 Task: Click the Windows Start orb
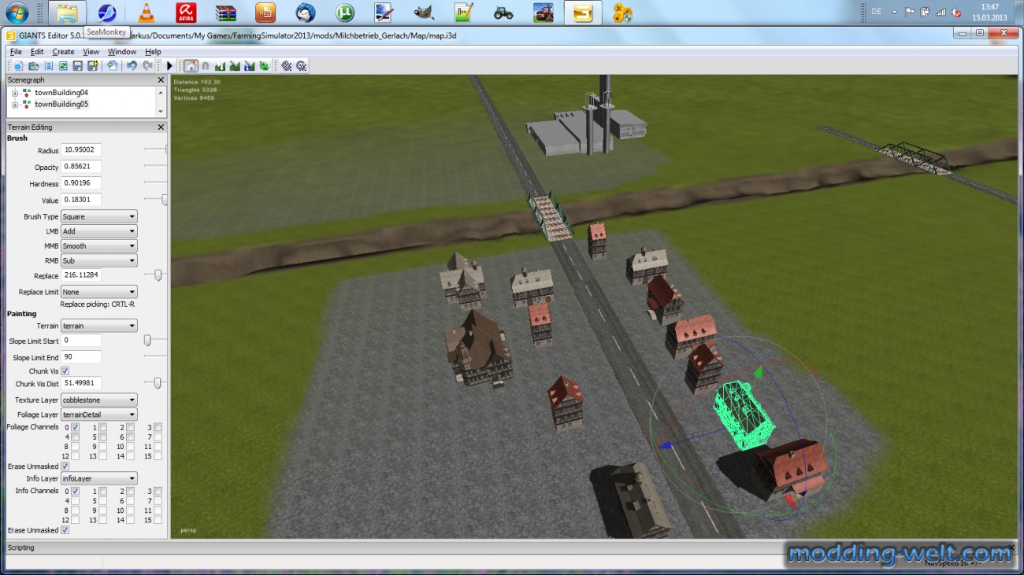coord(17,13)
